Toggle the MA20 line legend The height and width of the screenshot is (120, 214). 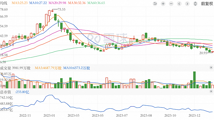(57, 3)
